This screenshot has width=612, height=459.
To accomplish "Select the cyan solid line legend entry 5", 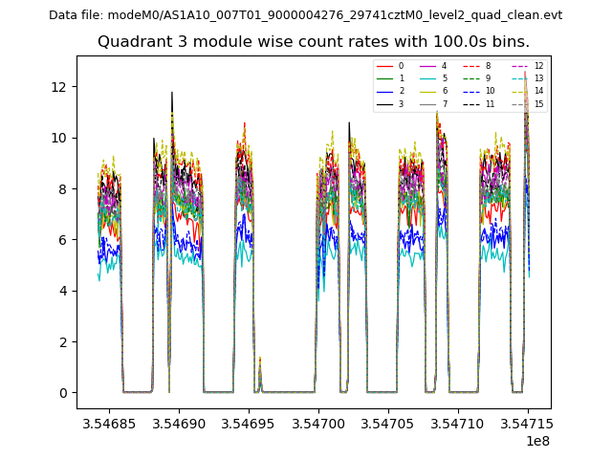I will coord(427,78).
